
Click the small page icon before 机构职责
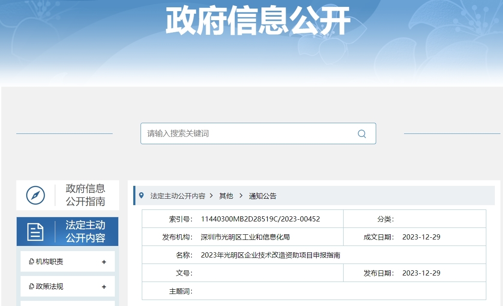pos(31,262)
